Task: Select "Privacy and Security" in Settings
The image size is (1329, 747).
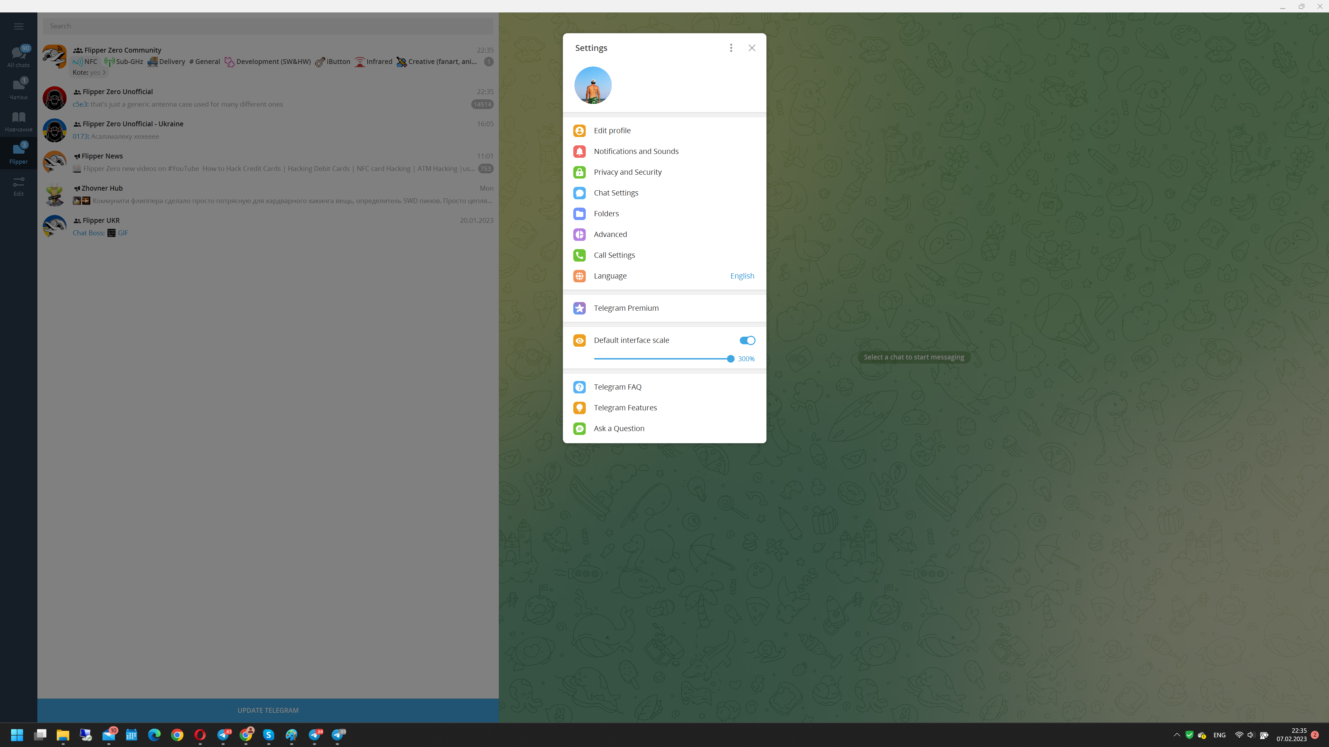Action: point(627,172)
